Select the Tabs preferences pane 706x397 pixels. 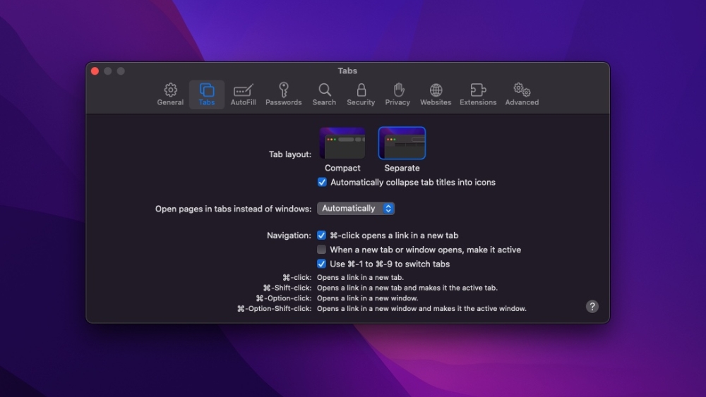tap(207, 94)
